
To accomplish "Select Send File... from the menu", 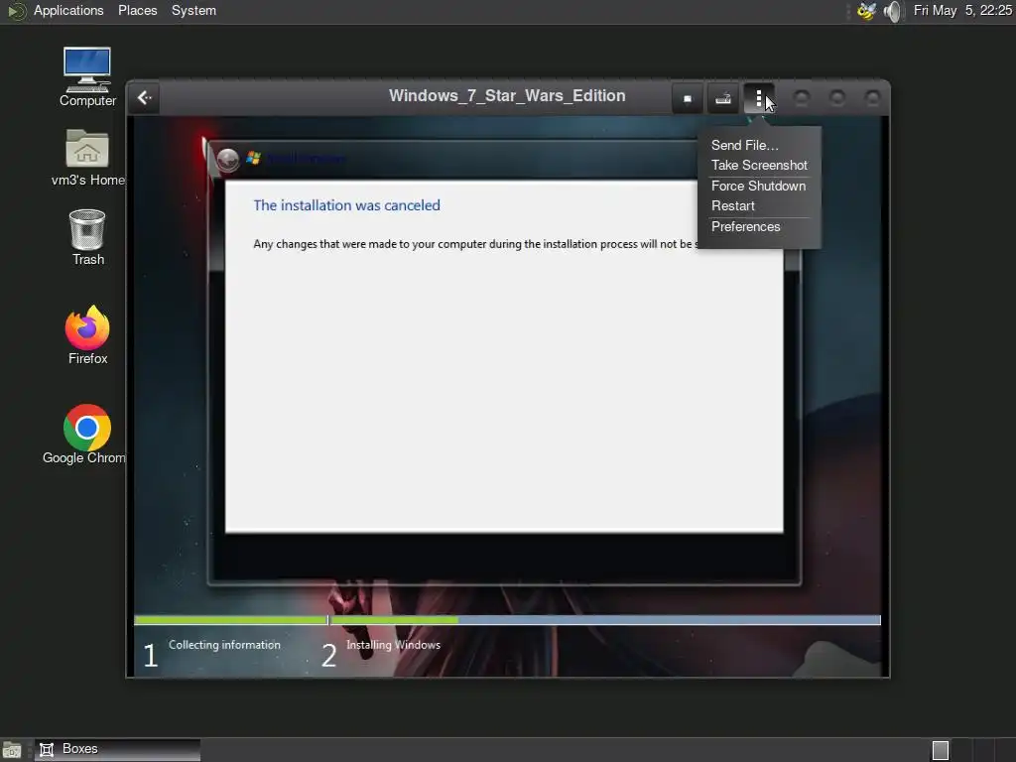I will [744, 145].
